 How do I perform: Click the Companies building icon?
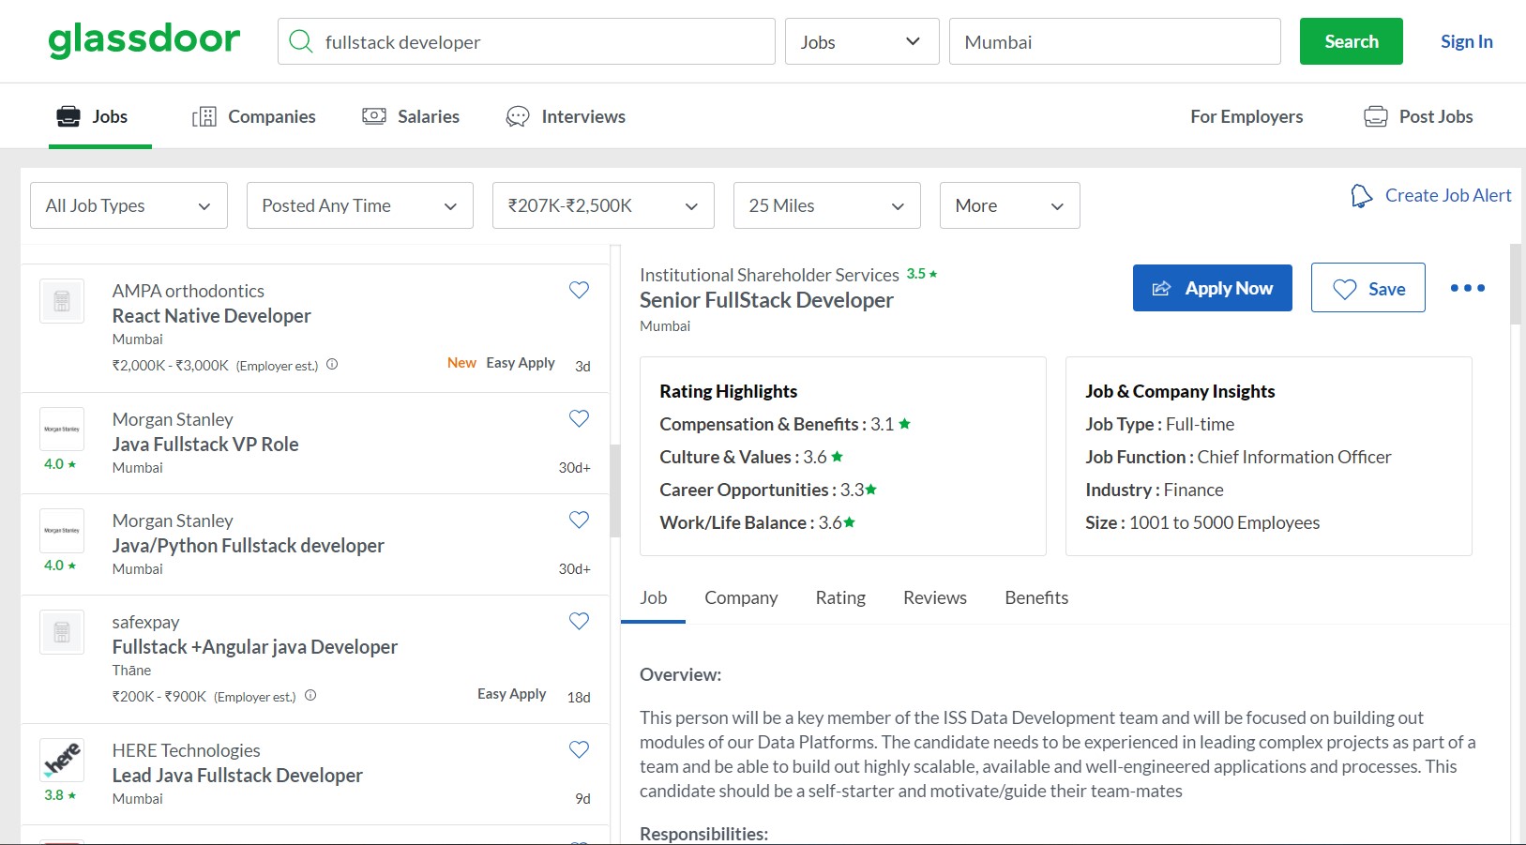point(204,116)
